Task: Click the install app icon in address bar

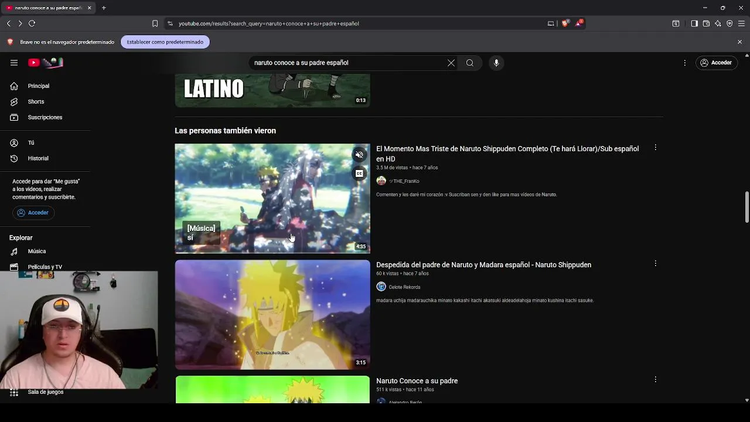Action: tap(551, 23)
